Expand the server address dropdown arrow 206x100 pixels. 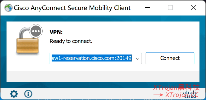137,58
